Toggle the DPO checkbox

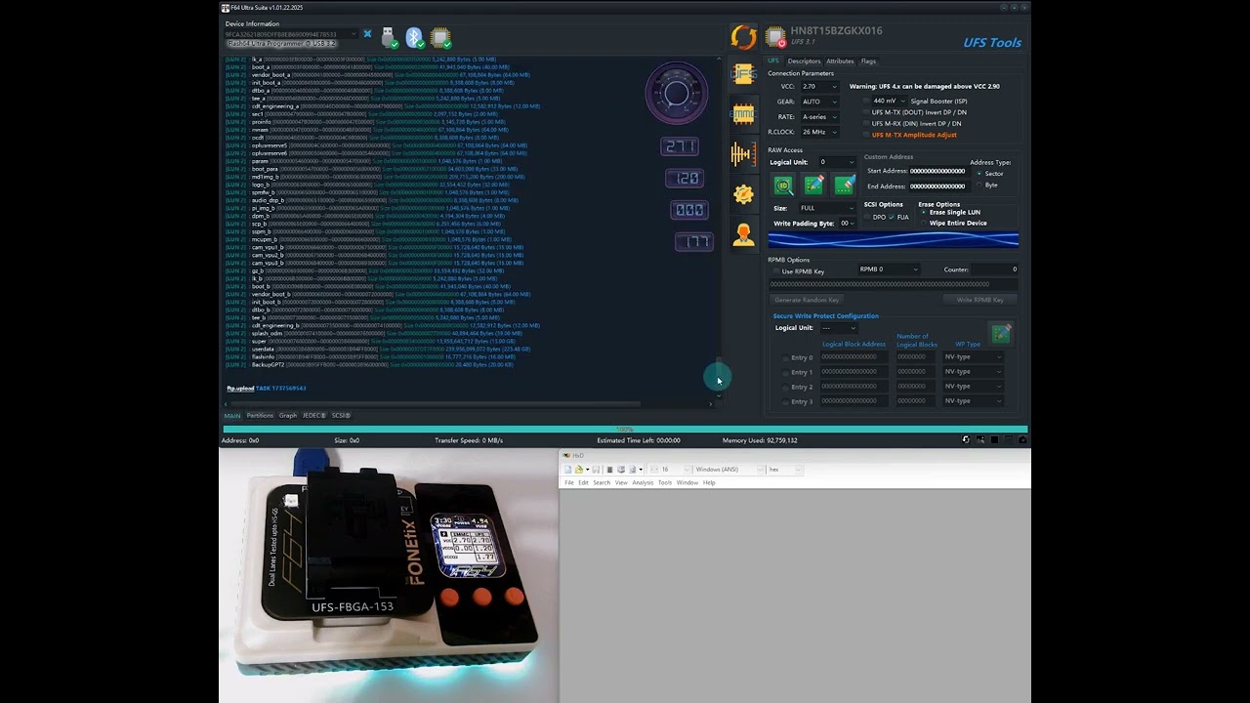pyautogui.click(x=867, y=217)
